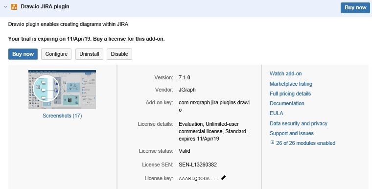Click the license key AAABLQ0ODA... text
This screenshot has height=189, width=372.
click(199, 179)
